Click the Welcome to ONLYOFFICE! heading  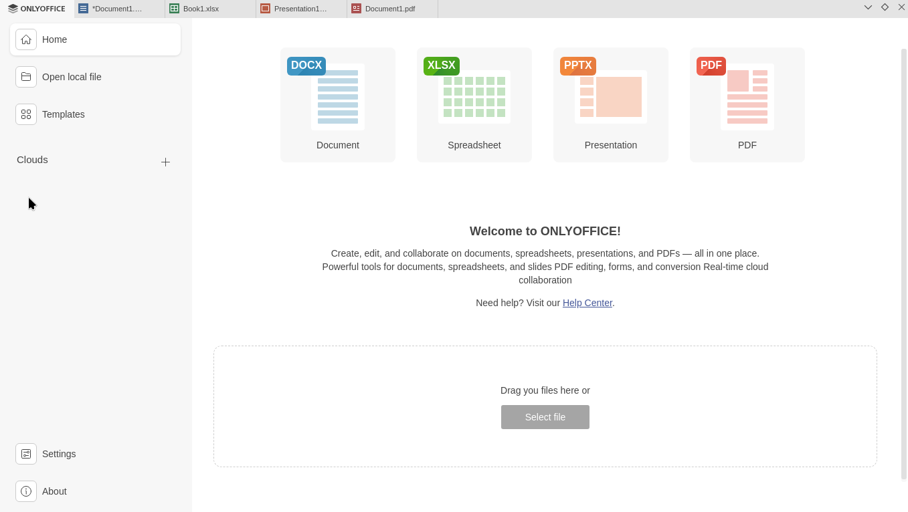point(545,231)
